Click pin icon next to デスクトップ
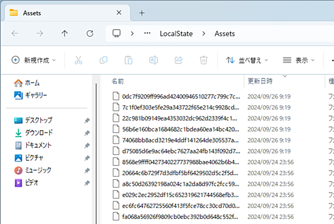 pos(87,121)
